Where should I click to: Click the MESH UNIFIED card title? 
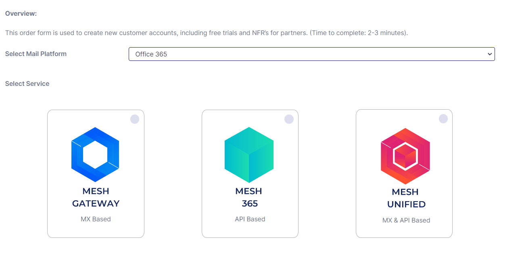pyautogui.click(x=406, y=198)
